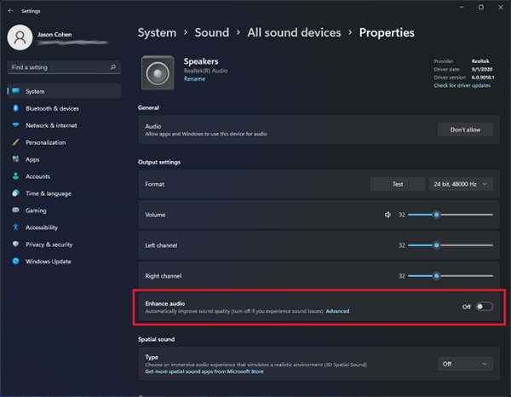511x397 pixels.
Task: Click the back arrow in title bar
Action: coord(9,11)
